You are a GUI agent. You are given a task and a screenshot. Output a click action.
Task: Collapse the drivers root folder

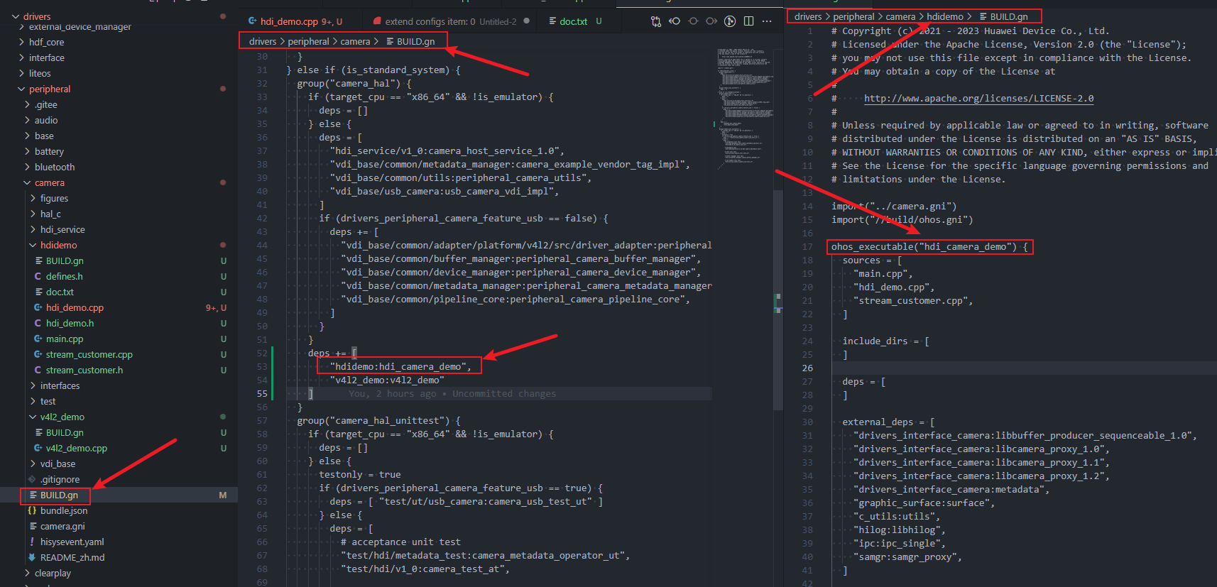16,16
